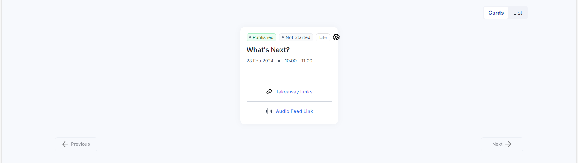The width and height of the screenshot is (578, 163).
Task: Switch to the Cards view
Action: 496,13
